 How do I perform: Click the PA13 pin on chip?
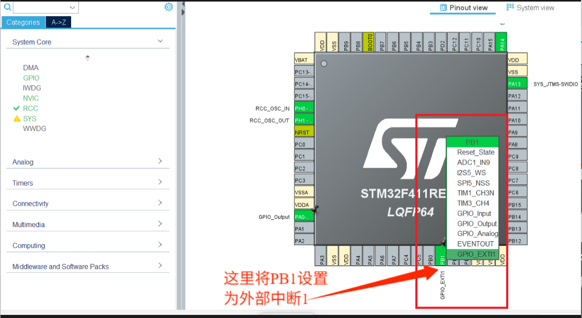point(518,84)
